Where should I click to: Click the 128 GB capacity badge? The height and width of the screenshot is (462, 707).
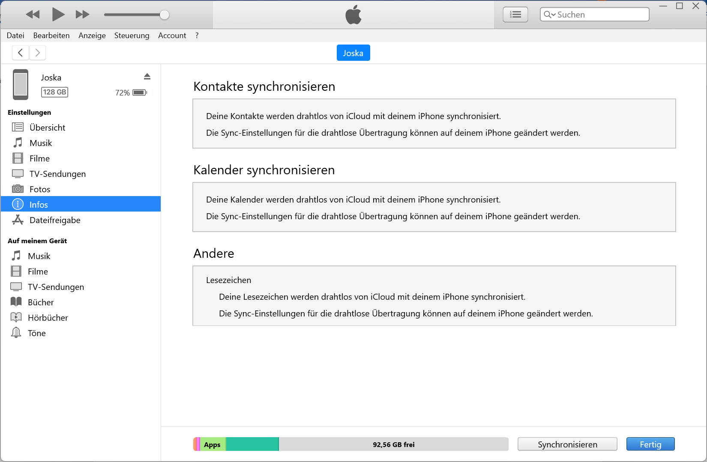pyautogui.click(x=54, y=92)
